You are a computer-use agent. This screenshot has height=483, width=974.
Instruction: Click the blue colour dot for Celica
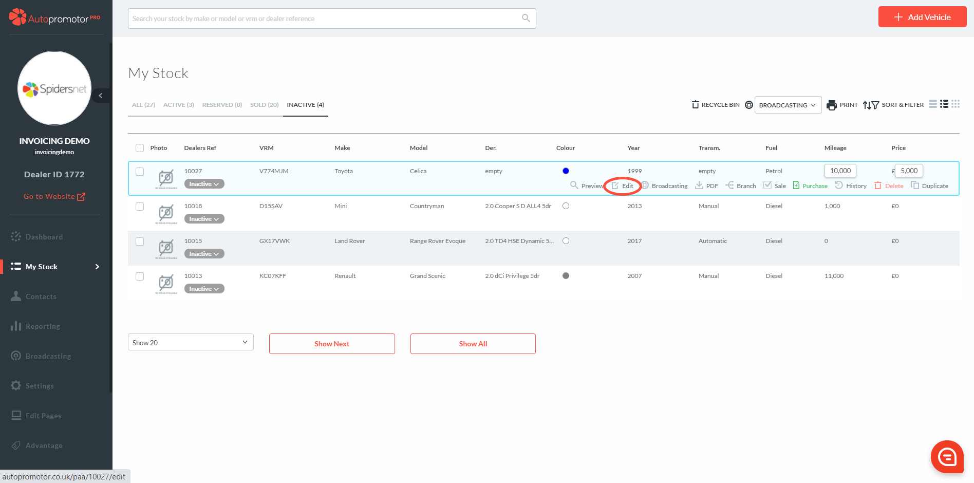tap(566, 171)
